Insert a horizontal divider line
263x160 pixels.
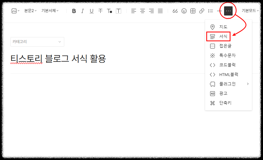coord(219,11)
